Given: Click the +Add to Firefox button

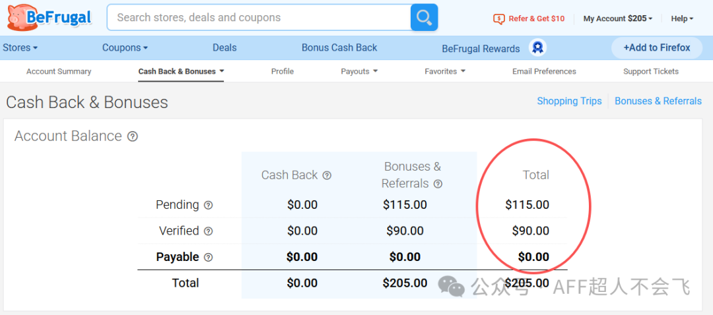Looking at the screenshot, I should point(657,47).
